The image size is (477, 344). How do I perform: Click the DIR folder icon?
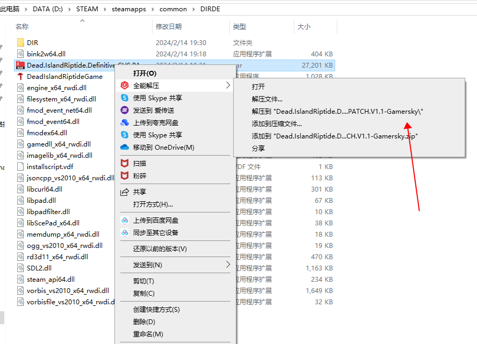pyautogui.click(x=20, y=42)
